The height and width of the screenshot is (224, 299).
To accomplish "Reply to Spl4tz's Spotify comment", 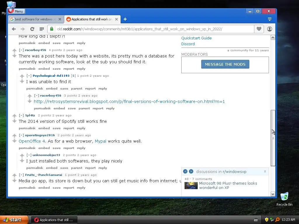I will [81, 128].
